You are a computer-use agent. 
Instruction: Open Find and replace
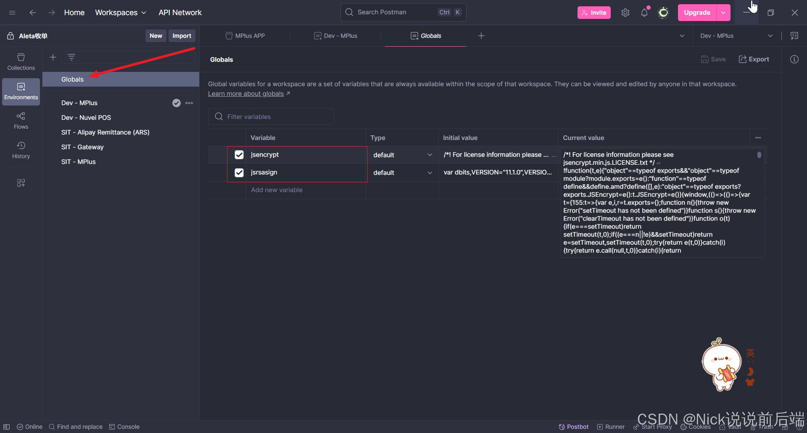[x=76, y=427]
